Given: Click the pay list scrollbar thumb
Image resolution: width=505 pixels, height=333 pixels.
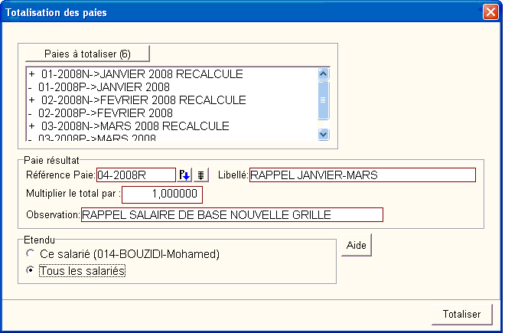Looking at the screenshot, I should (323, 100).
